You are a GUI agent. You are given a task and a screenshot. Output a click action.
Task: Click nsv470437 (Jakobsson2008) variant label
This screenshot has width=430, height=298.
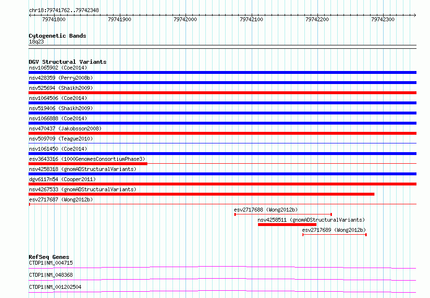pos(65,128)
